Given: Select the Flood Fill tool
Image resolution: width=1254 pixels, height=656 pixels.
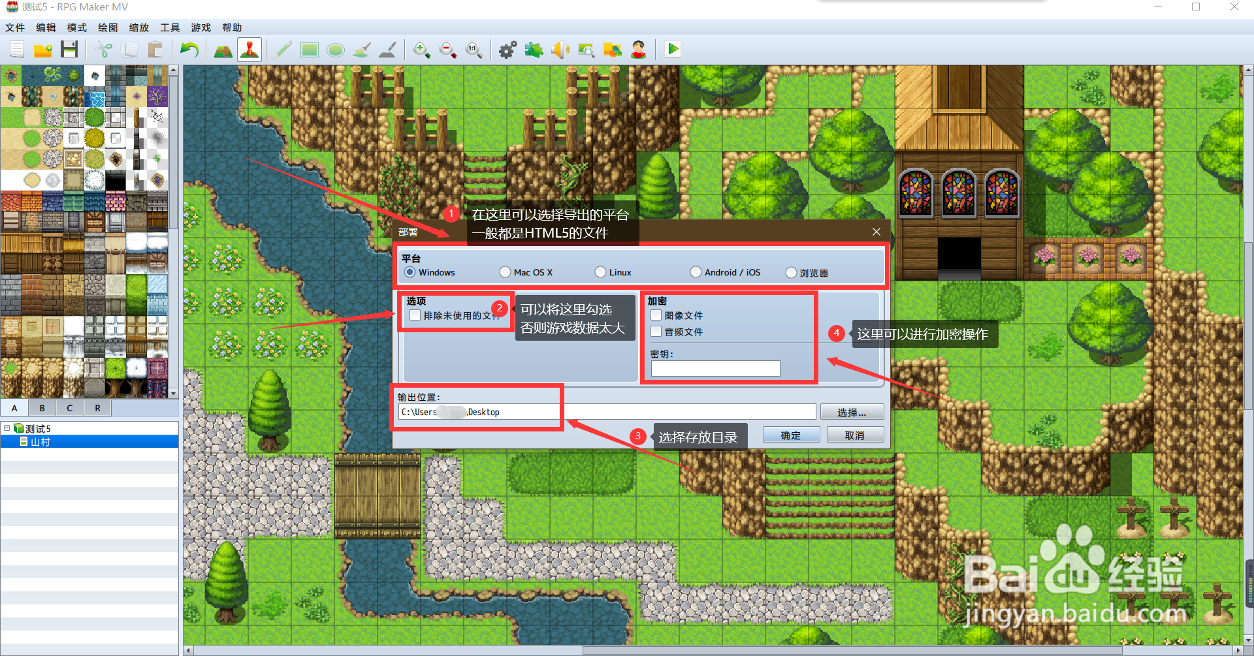Looking at the screenshot, I should click(x=362, y=50).
